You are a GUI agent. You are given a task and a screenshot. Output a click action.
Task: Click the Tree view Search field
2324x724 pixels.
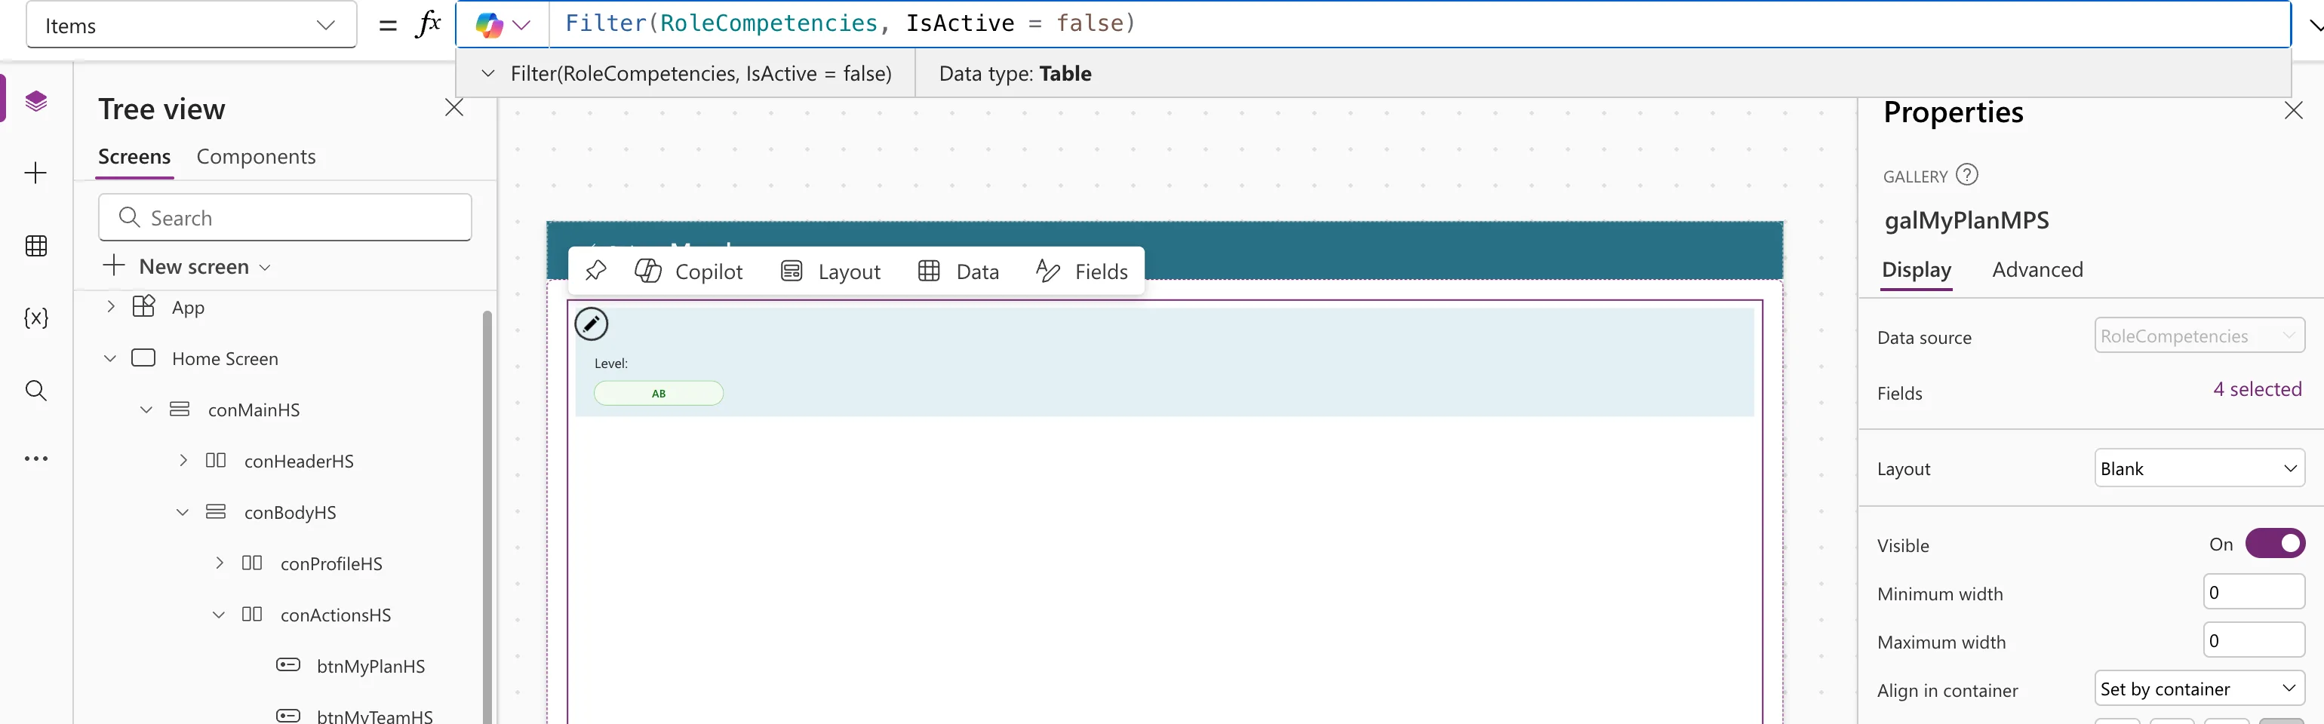pyautogui.click(x=285, y=217)
